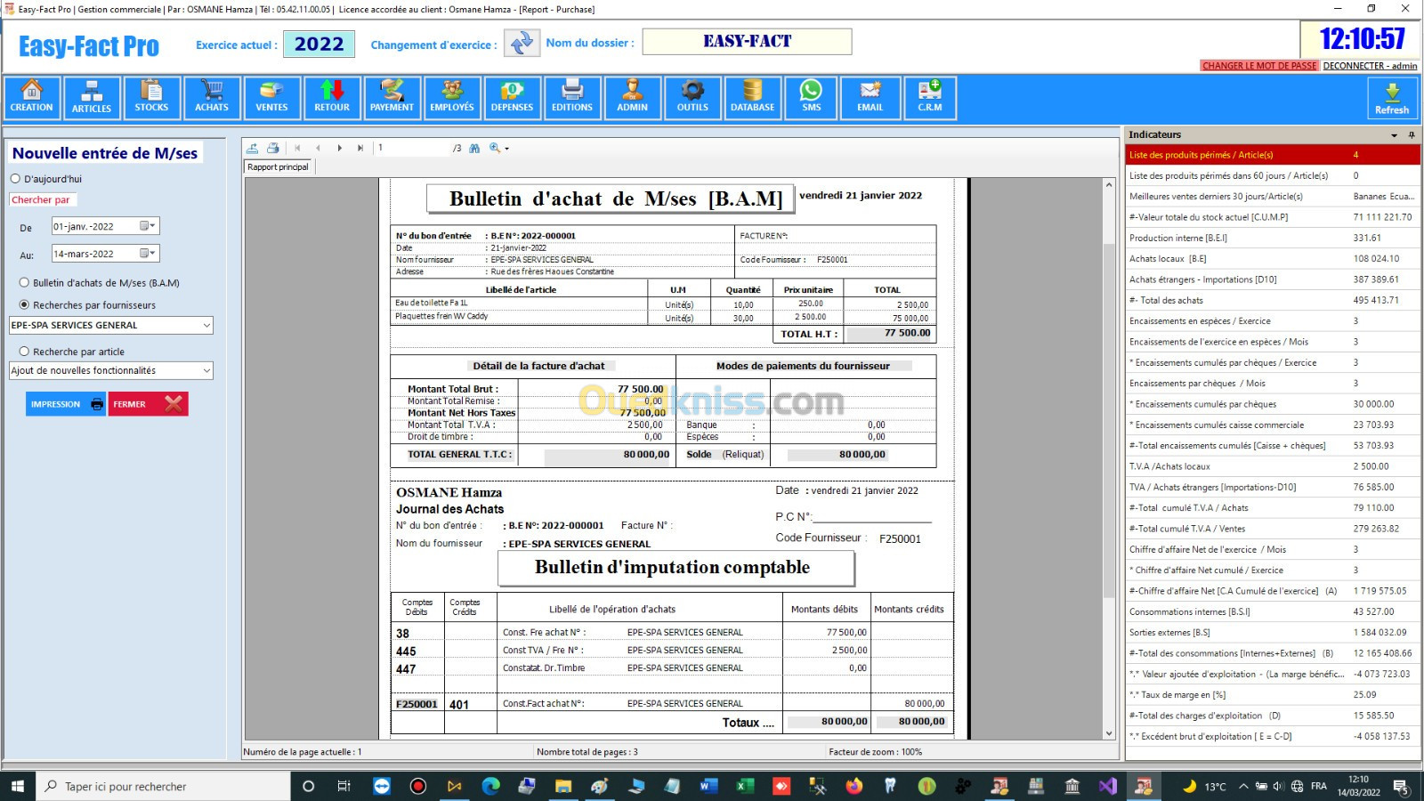
Task: Open the VENTES module
Action: pyautogui.click(x=271, y=98)
